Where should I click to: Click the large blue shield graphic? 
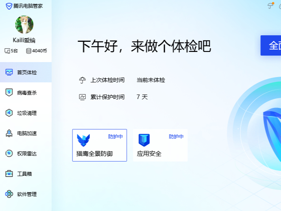(x=272, y=135)
